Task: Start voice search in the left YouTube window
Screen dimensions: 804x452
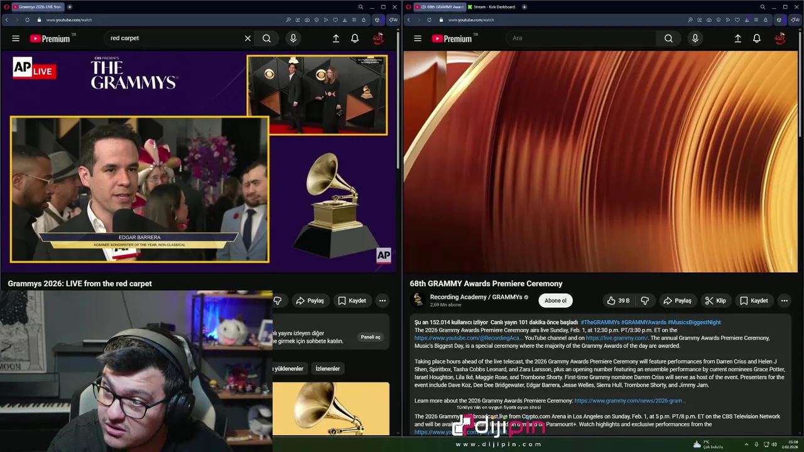Action: pyautogui.click(x=293, y=38)
